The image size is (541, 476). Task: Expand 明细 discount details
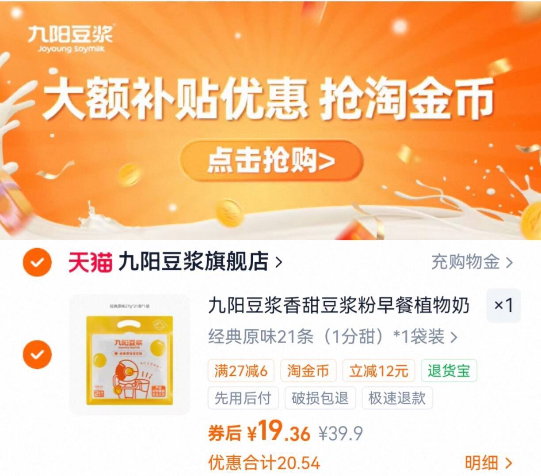[488, 463]
